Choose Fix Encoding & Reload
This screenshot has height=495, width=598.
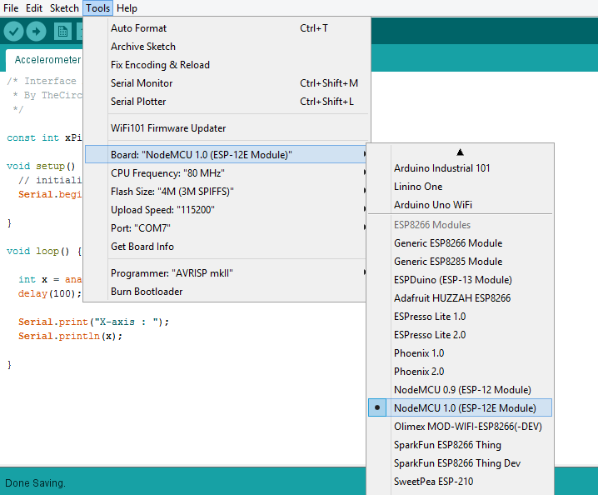tap(227, 65)
